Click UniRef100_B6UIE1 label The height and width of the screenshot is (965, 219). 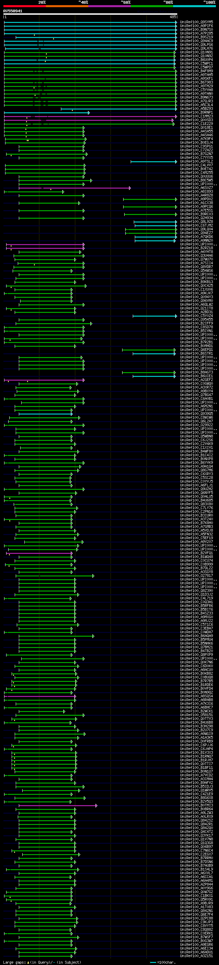[196, 376]
